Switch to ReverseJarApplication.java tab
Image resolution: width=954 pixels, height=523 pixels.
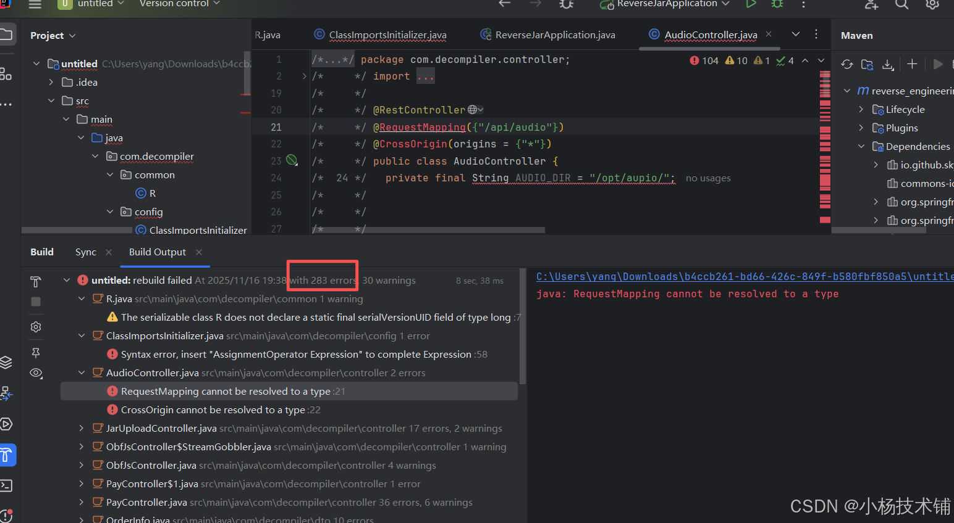point(549,35)
